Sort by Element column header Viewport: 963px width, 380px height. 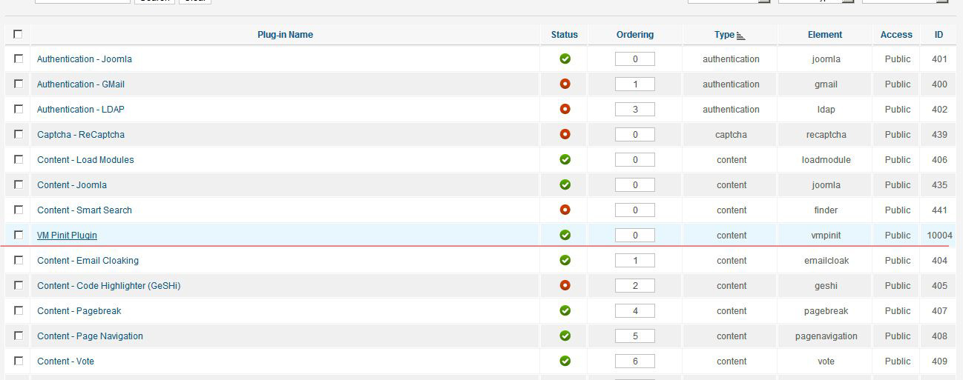pos(825,35)
